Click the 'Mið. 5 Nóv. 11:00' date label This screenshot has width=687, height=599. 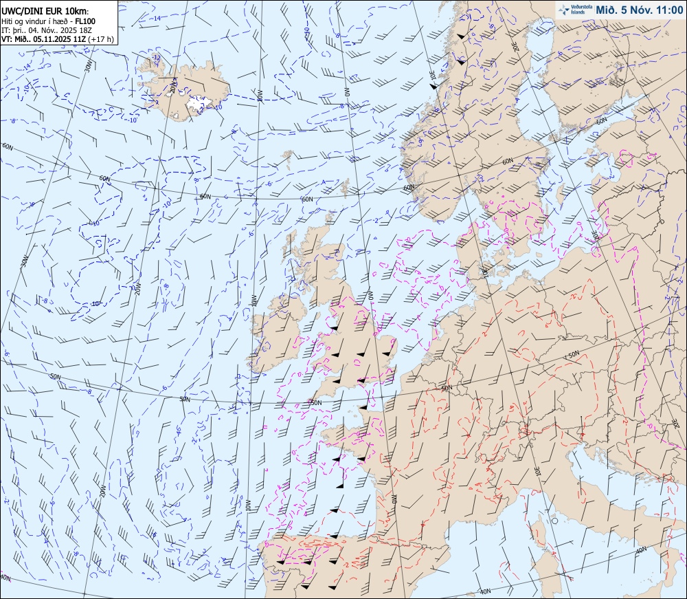[x=639, y=10]
